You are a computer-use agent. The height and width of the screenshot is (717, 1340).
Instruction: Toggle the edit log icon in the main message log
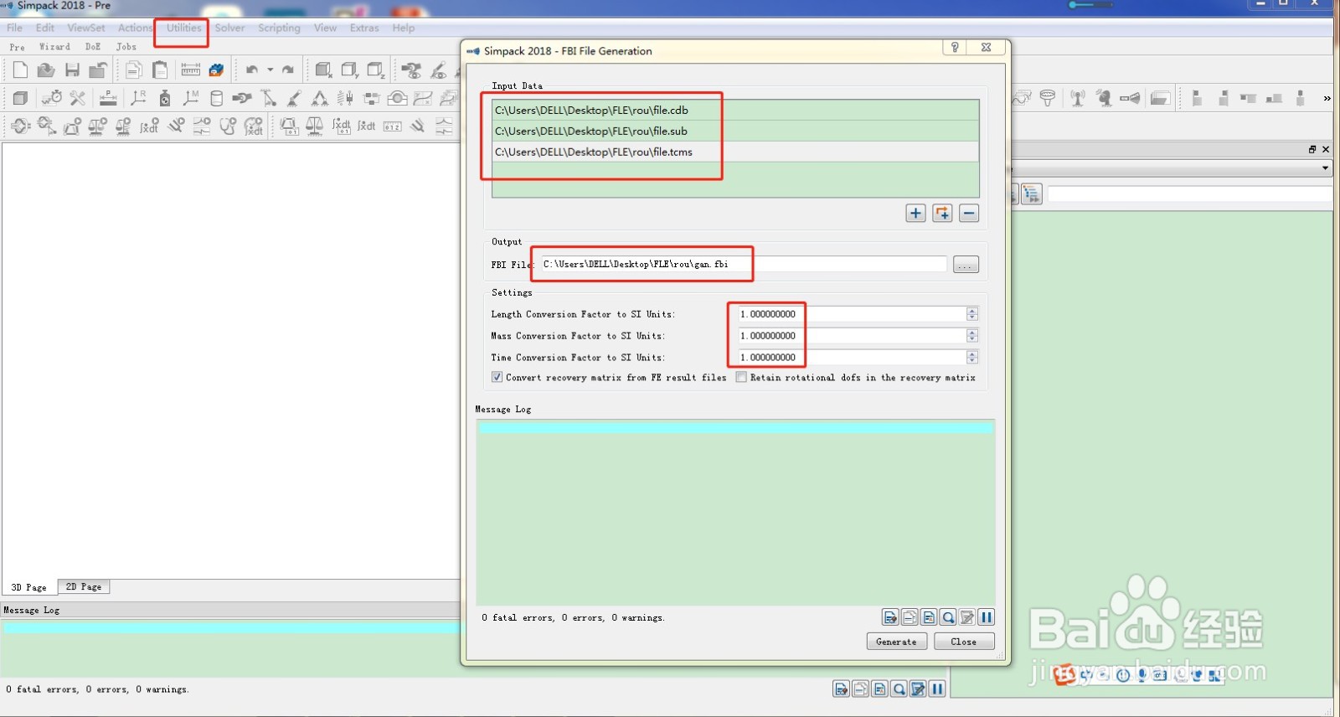918,689
